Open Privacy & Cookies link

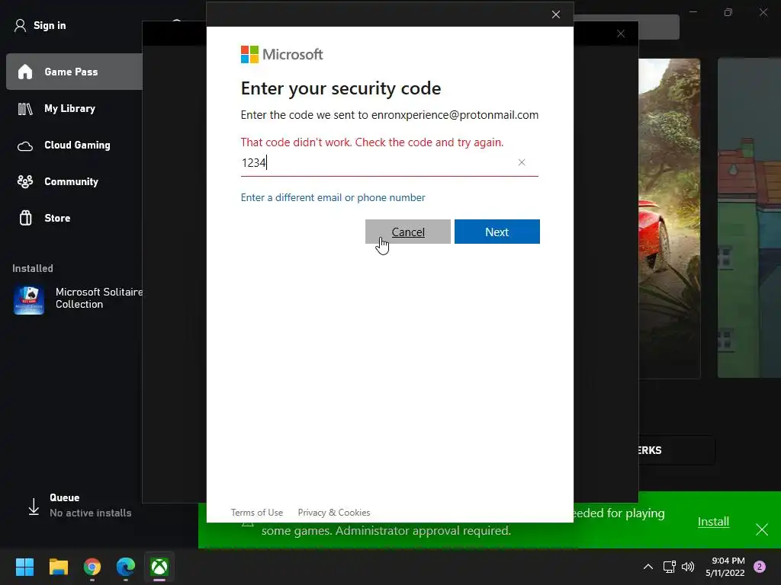tap(334, 513)
